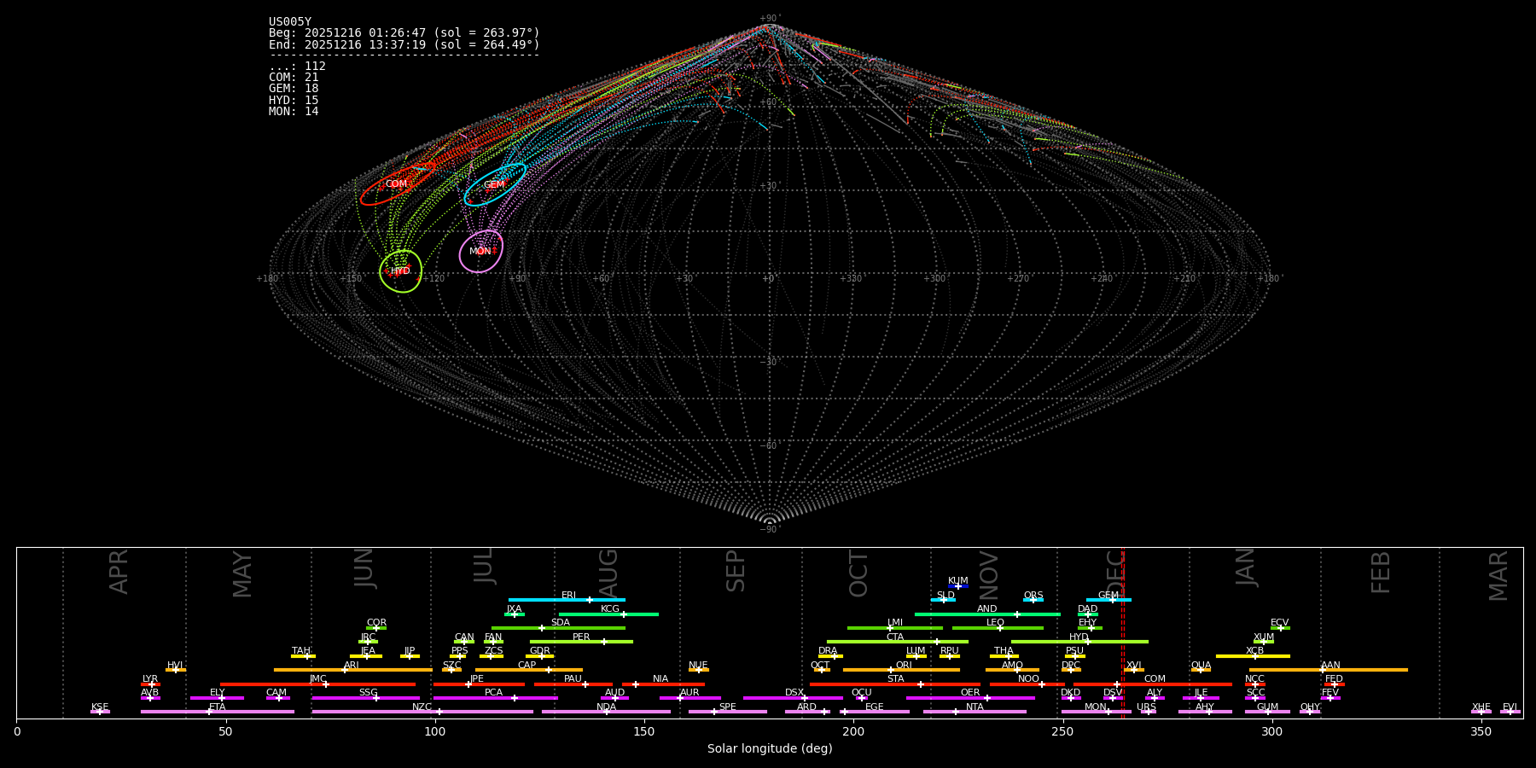The width and height of the screenshot is (1536, 768).
Task: Select the PER shower bar
Action: pos(581,642)
